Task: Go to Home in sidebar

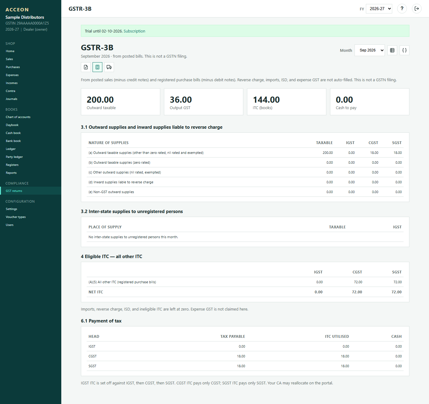Action: click(x=10, y=51)
